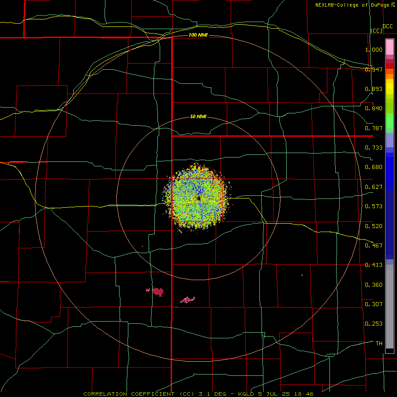Image resolution: width=397 pixels, height=397 pixels.
Task: Click the [CC] product label
Action: click(x=377, y=30)
